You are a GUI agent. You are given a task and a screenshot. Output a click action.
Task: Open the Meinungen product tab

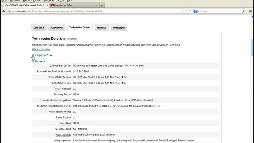point(119,27)
